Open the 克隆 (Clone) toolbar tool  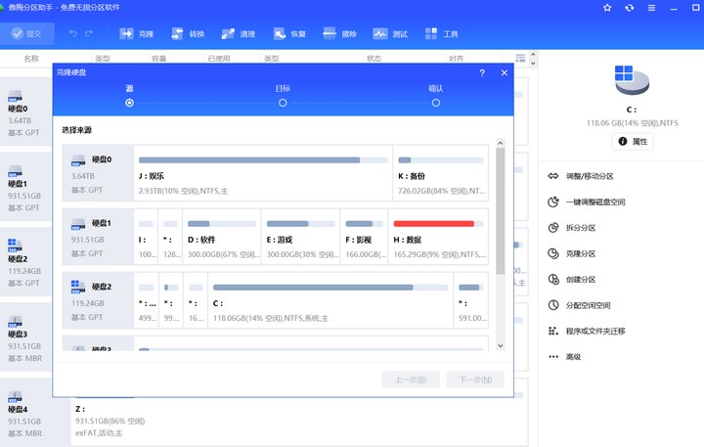[x=136, y=33]
